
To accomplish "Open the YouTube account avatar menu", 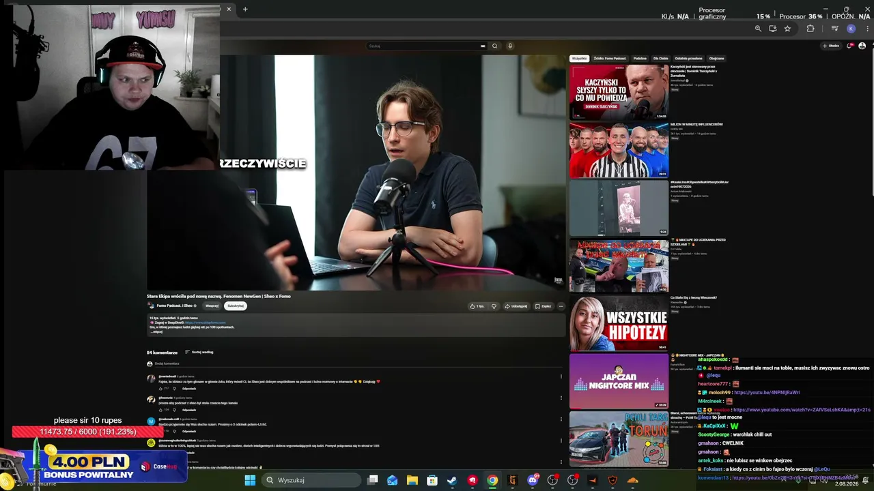I will point(862,46).
